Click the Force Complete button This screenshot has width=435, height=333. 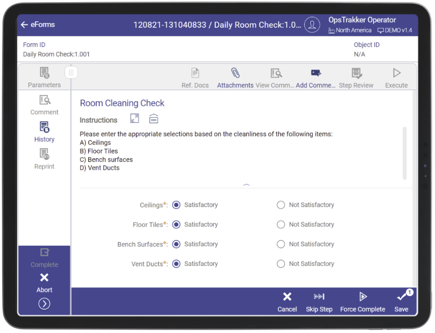(x=363, y=301)
